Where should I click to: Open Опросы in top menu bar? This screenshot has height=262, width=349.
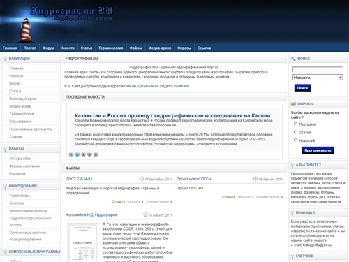pyautogui.click(x=184, y=48)
